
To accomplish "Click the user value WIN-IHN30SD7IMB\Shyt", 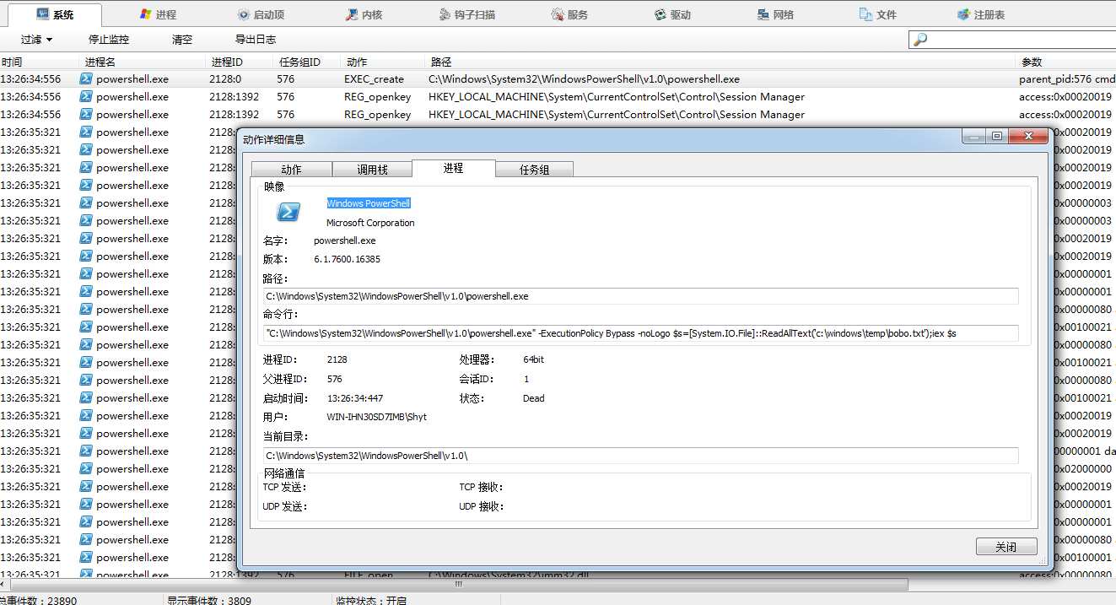I will click(x=376, y=417).
